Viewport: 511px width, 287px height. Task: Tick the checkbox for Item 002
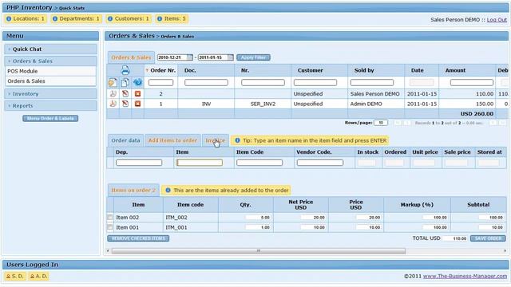tap(110, 217)
